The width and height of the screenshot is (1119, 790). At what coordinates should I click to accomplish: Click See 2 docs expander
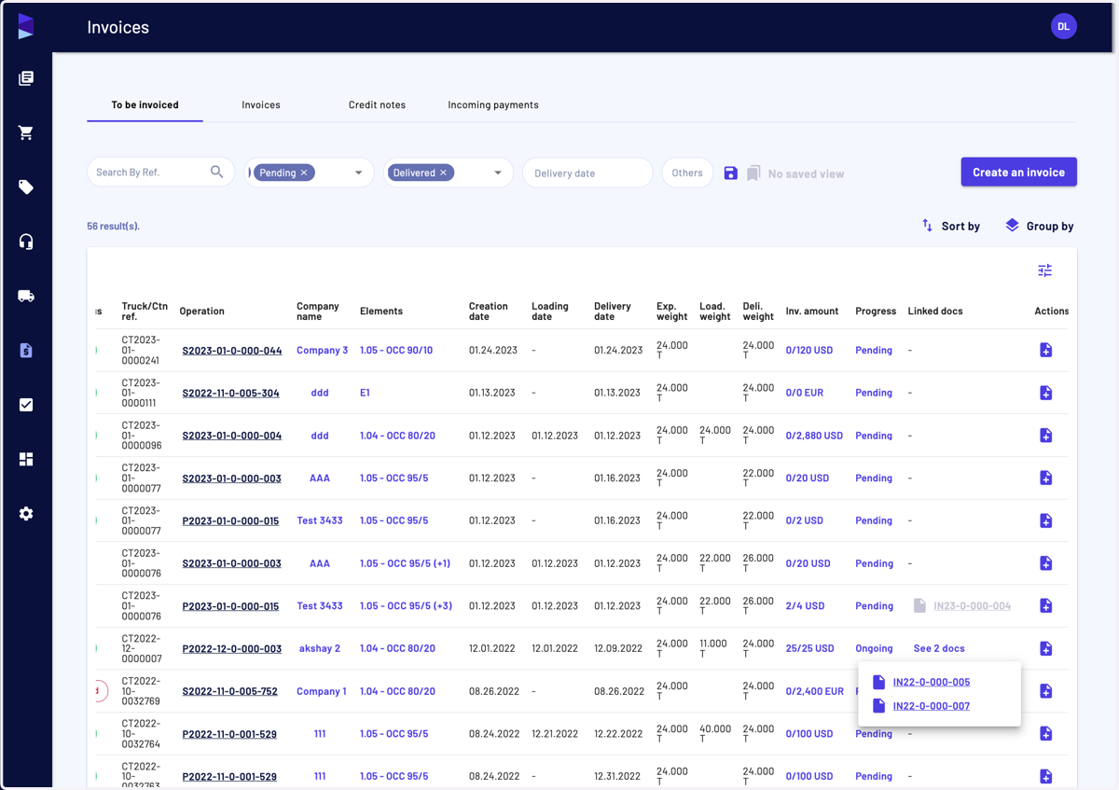point(939,648)
